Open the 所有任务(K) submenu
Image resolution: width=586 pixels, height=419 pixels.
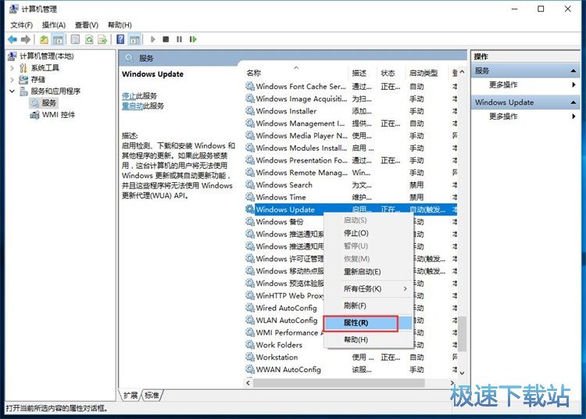(x=368, y=289)
